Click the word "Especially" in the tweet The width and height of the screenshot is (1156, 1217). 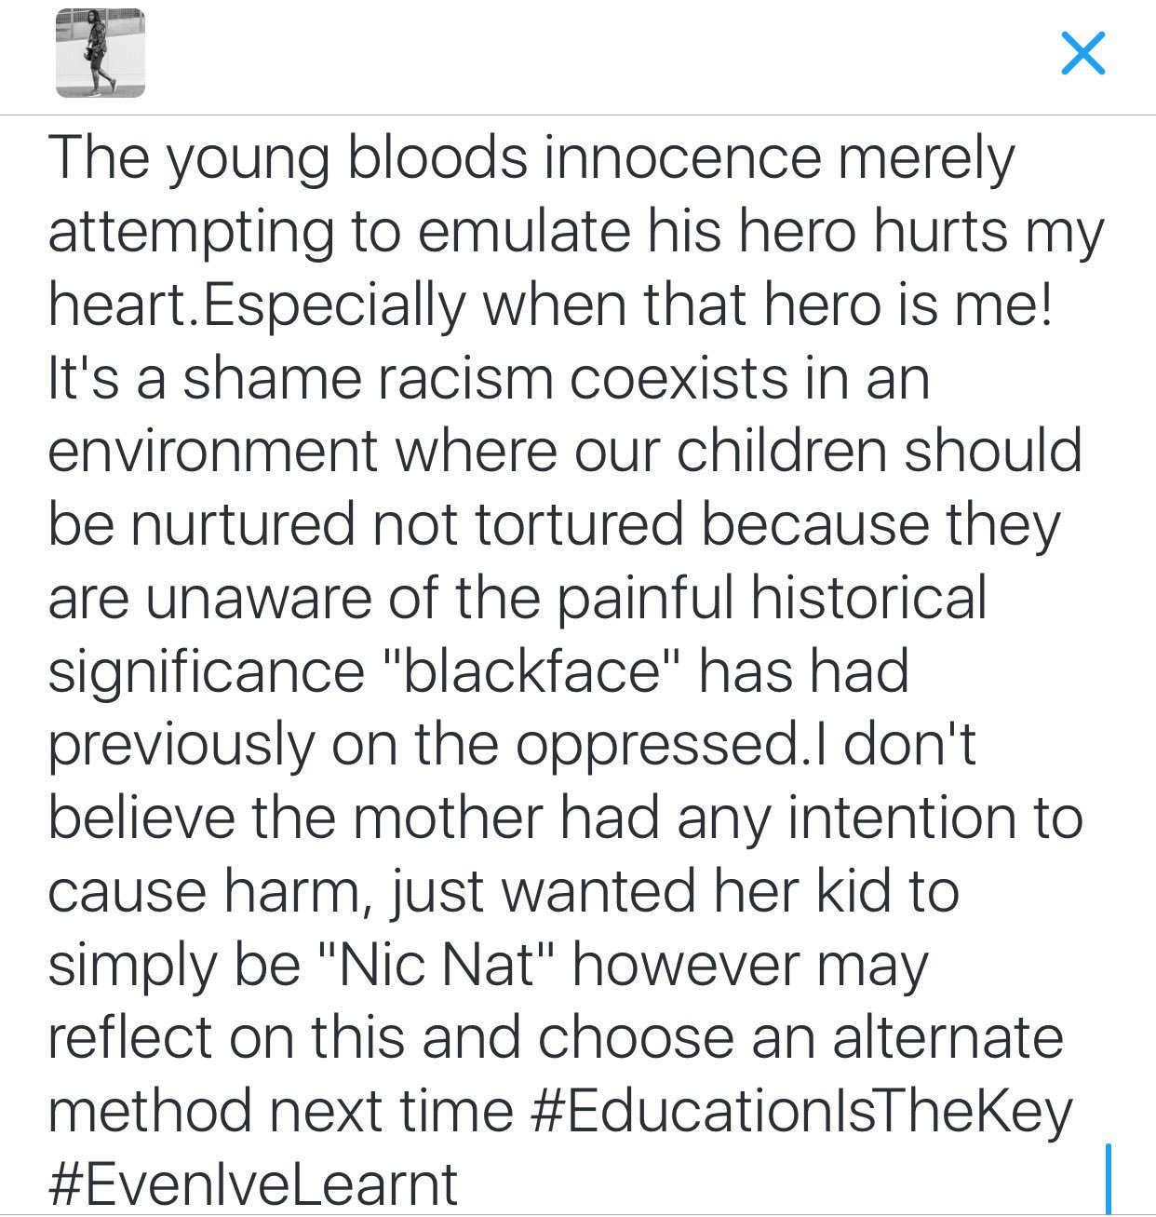(x=331, y=305)
